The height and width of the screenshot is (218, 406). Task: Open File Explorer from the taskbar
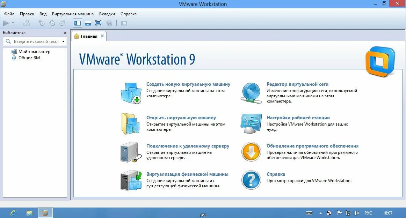29,213
